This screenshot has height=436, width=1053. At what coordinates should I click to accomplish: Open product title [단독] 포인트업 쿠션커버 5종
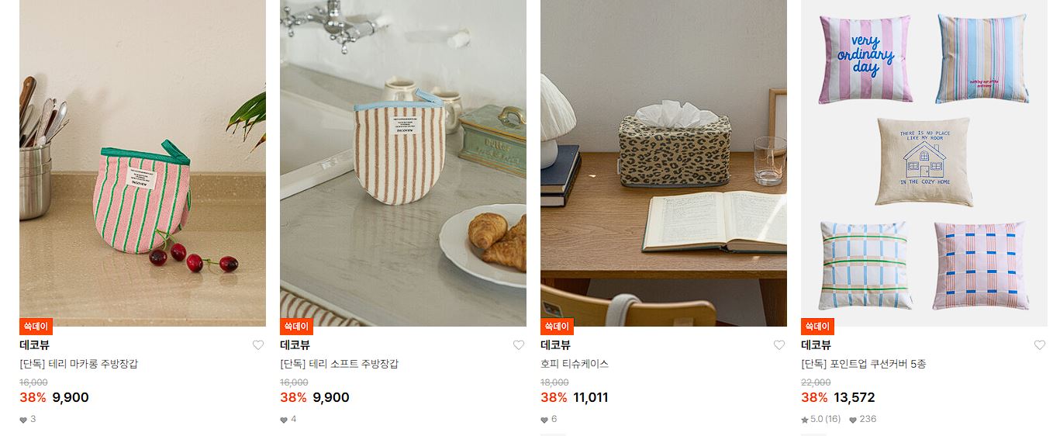coord(863,364)
